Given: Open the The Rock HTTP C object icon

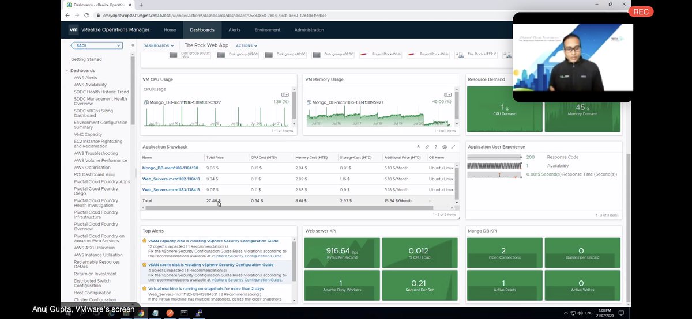Looking at the screenshot, I should click(460, 55).
